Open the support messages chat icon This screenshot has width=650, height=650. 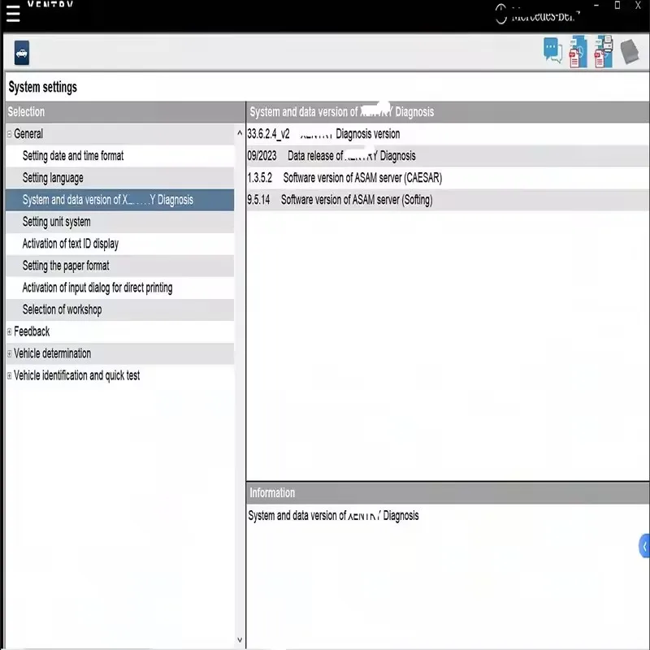pos(552,50)
